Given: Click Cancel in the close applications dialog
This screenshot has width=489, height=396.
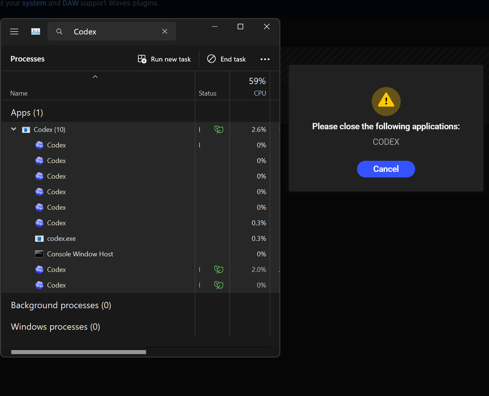Looking at the screenshot, I should pos(386,169).
